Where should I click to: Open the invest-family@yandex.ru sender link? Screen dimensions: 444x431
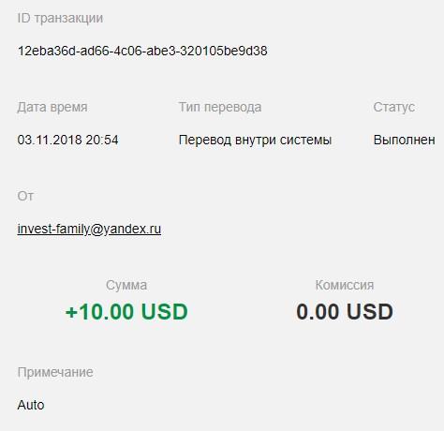(89, 229)
